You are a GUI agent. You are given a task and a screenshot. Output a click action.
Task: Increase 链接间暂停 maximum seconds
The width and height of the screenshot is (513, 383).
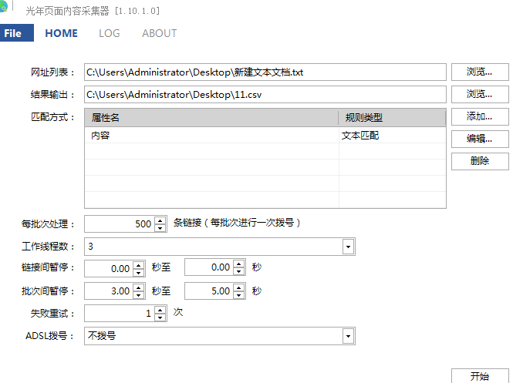[x=239, y=264]
